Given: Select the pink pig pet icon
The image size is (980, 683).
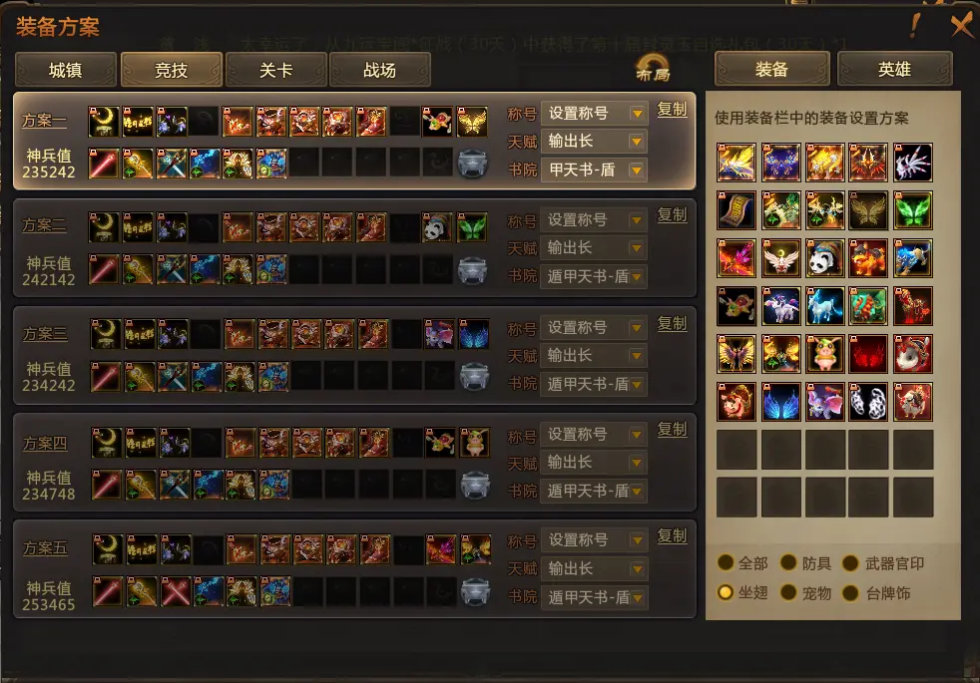Looking at the screenshot, I should point(824,353).
